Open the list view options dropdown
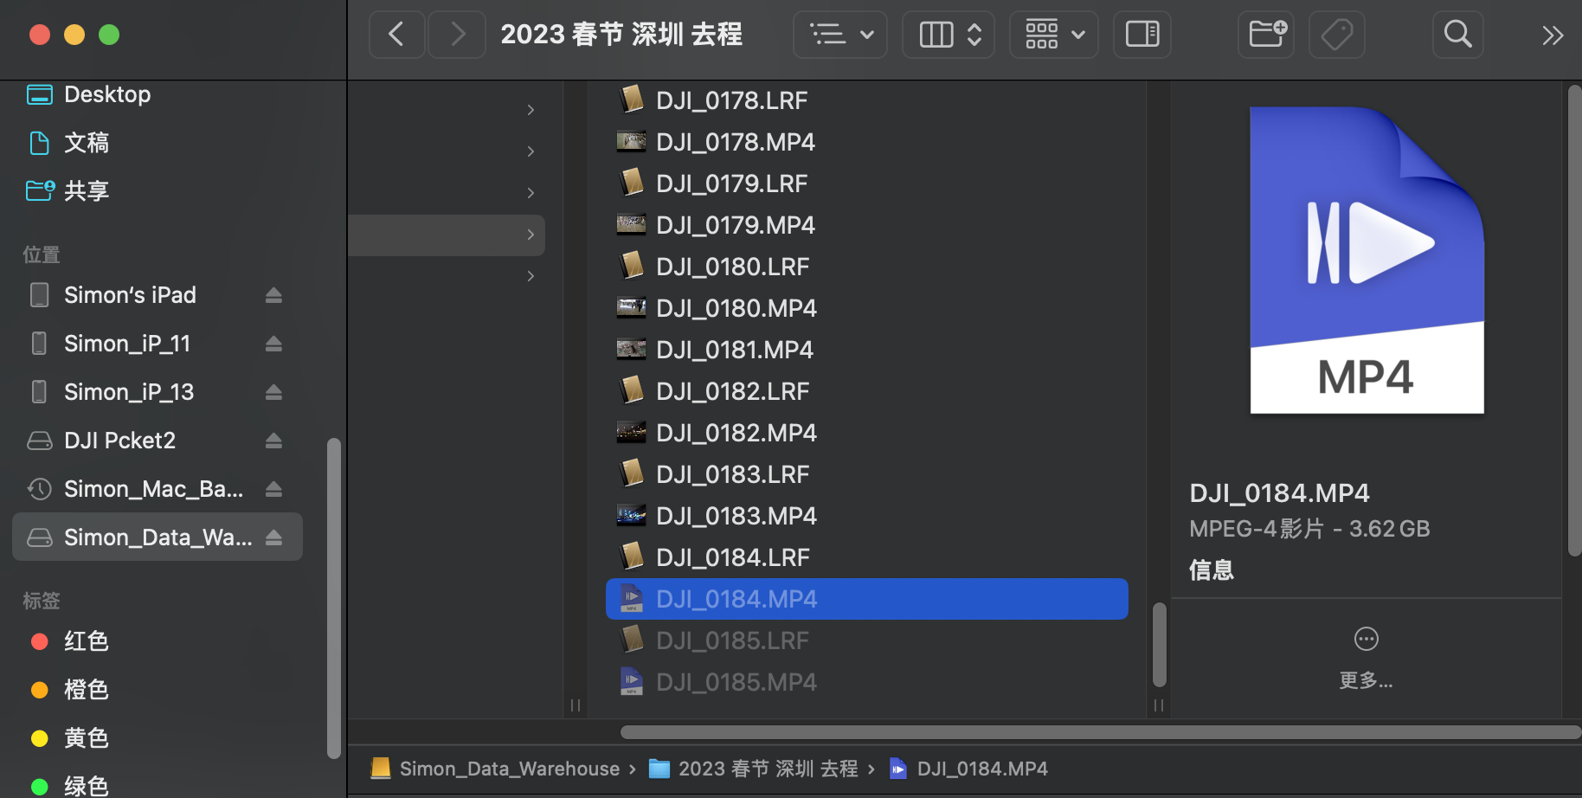The image size is (1582, 798). point(840,35)
